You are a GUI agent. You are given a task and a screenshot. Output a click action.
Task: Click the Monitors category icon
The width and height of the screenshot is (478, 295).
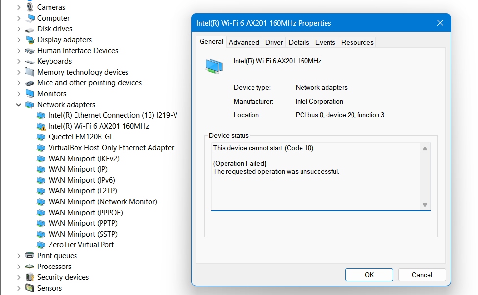point(29,94)
